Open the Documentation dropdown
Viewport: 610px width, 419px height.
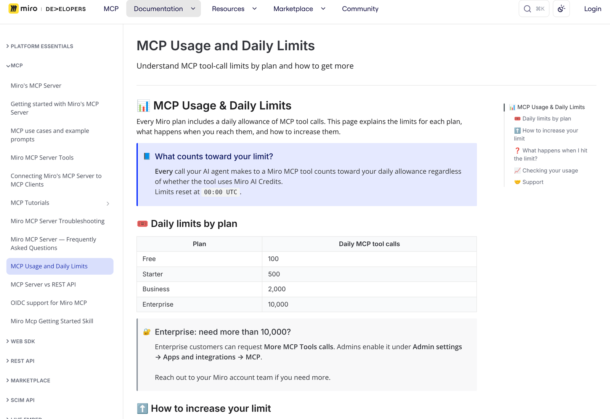(164, 9)
